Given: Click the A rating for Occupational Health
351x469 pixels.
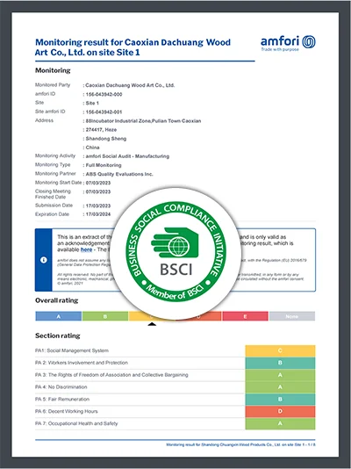Looking at the screenshot, I should pos(280,423).
